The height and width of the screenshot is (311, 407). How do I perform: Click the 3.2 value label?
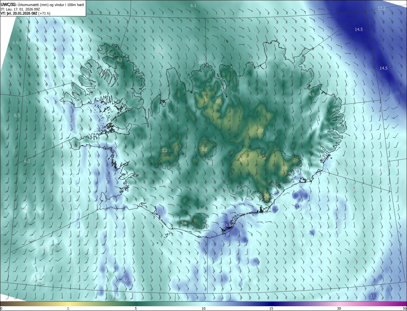tap(204, 149)
